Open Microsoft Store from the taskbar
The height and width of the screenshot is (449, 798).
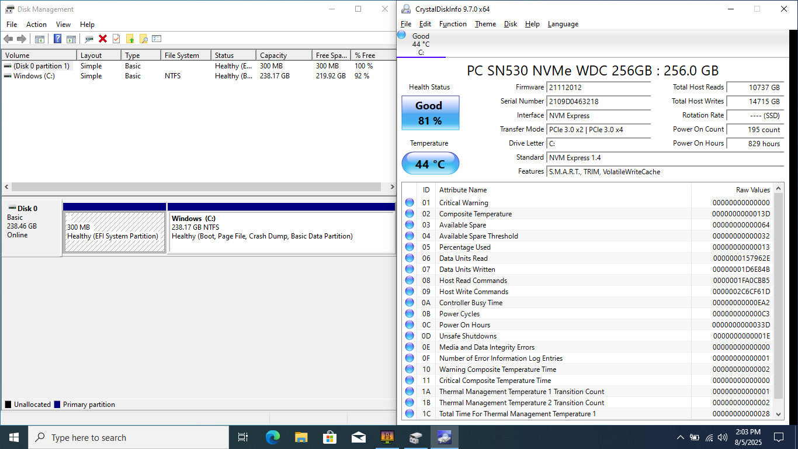pyautogui.click(x=330, y=437)
